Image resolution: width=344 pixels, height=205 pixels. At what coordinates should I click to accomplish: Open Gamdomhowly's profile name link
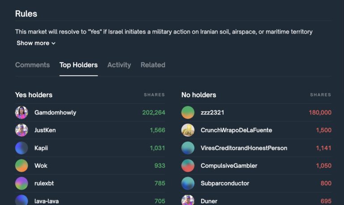[x=55, y=112]
